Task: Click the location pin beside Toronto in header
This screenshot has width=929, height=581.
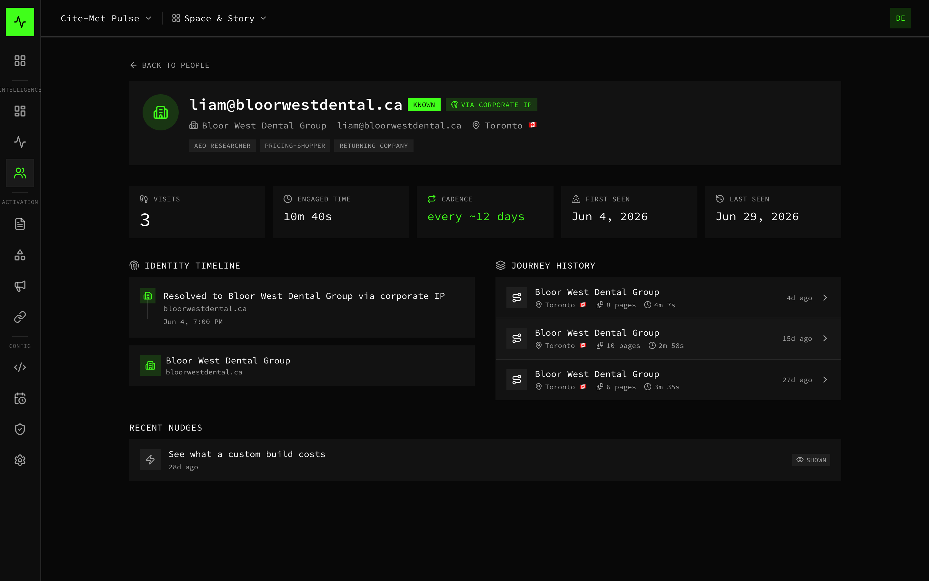Action: [476, 126]
